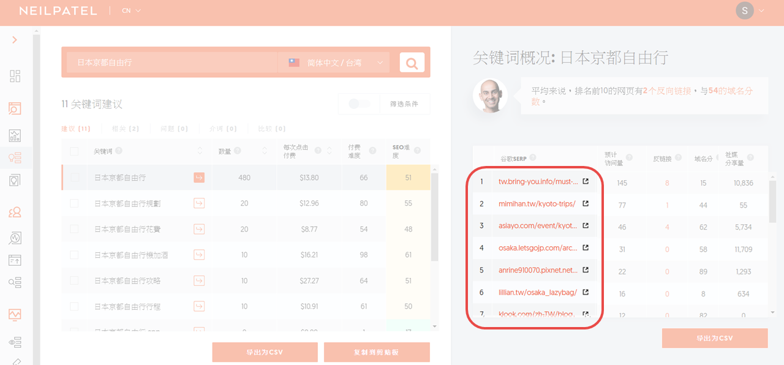Image resolution: width=784 pixels, height=365 pixels.
Task: Open the lillian.tw/osaka_lazybag/ link
Action: coord(538,292)
